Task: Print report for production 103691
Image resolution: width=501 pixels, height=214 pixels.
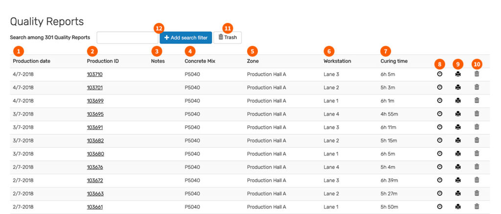Action: pos(458,127)
